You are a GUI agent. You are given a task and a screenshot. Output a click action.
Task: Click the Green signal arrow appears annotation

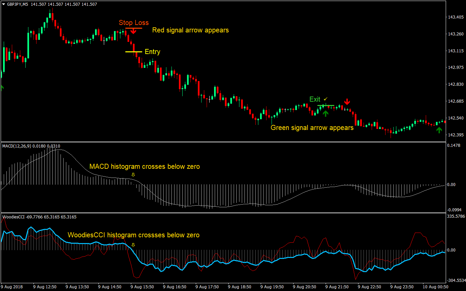312,128
